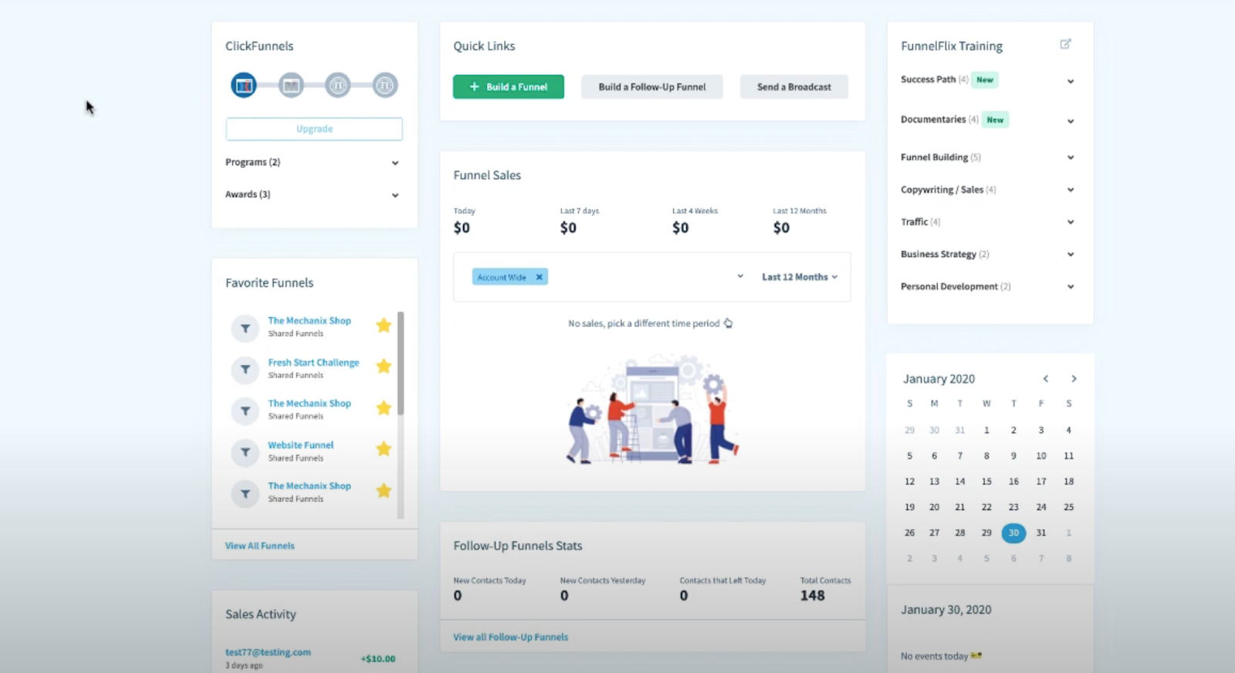Image resolution: width=1235 pixels, height=673 pixels.
Task: Click the January 2020 calendar heading
Action: point(939,379)
